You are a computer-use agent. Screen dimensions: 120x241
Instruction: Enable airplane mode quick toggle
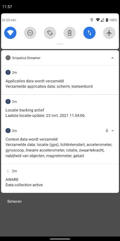tap(109, 33)
